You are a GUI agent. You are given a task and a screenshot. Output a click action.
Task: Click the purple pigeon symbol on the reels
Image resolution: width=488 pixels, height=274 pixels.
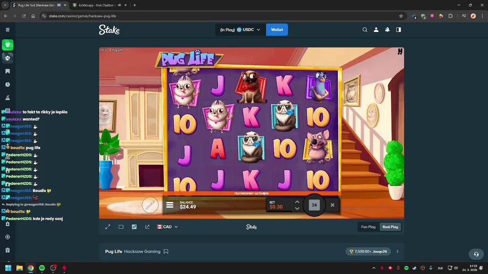click(x=319, y=87)
